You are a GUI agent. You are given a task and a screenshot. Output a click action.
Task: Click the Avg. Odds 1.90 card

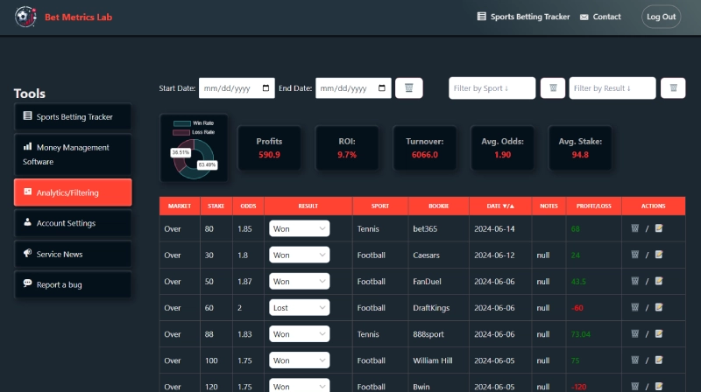point(502,148)
